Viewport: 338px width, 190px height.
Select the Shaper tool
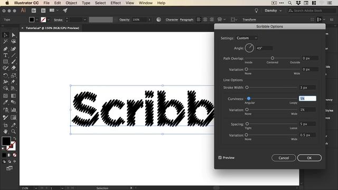click(5, 68)
